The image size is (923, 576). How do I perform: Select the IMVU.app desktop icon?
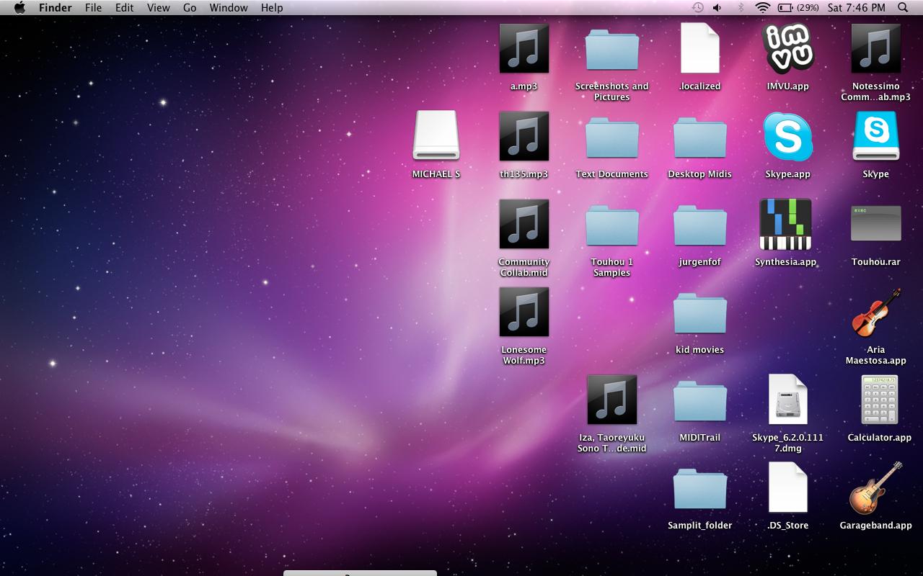[787, 48]
